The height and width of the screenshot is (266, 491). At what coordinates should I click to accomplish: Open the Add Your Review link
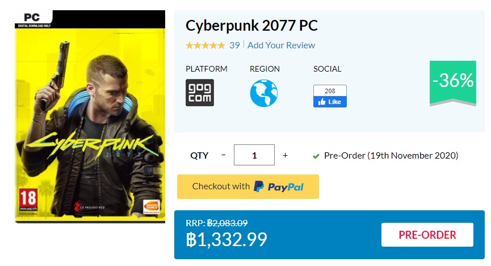click(x=281, y=45)
